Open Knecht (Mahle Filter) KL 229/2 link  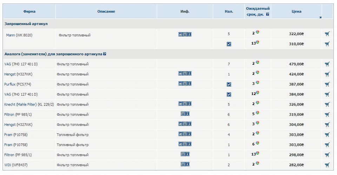29,105
